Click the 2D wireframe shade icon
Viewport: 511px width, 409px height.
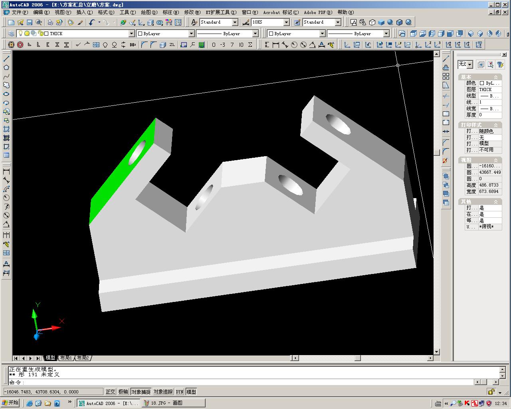tap(353, 22)
